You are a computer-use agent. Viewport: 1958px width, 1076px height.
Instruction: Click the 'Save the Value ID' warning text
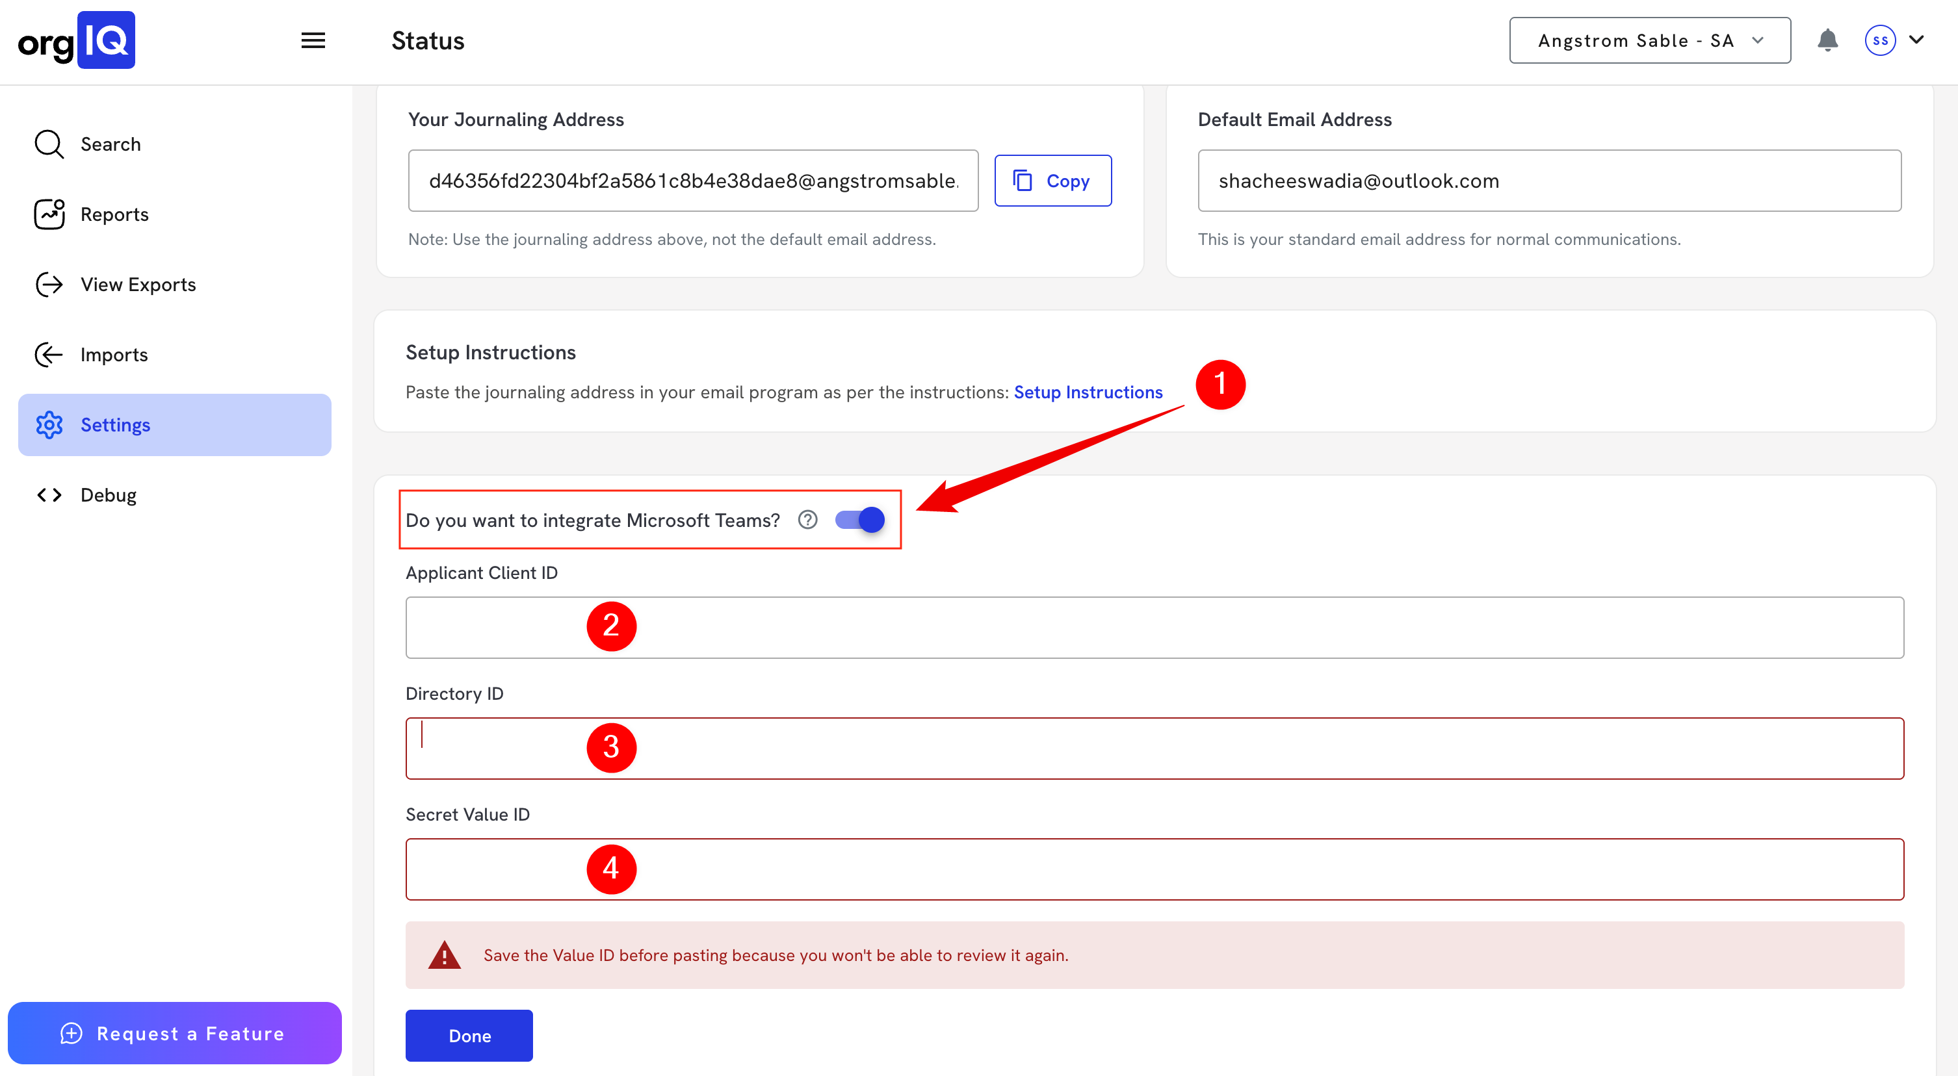tap(776, 955)
